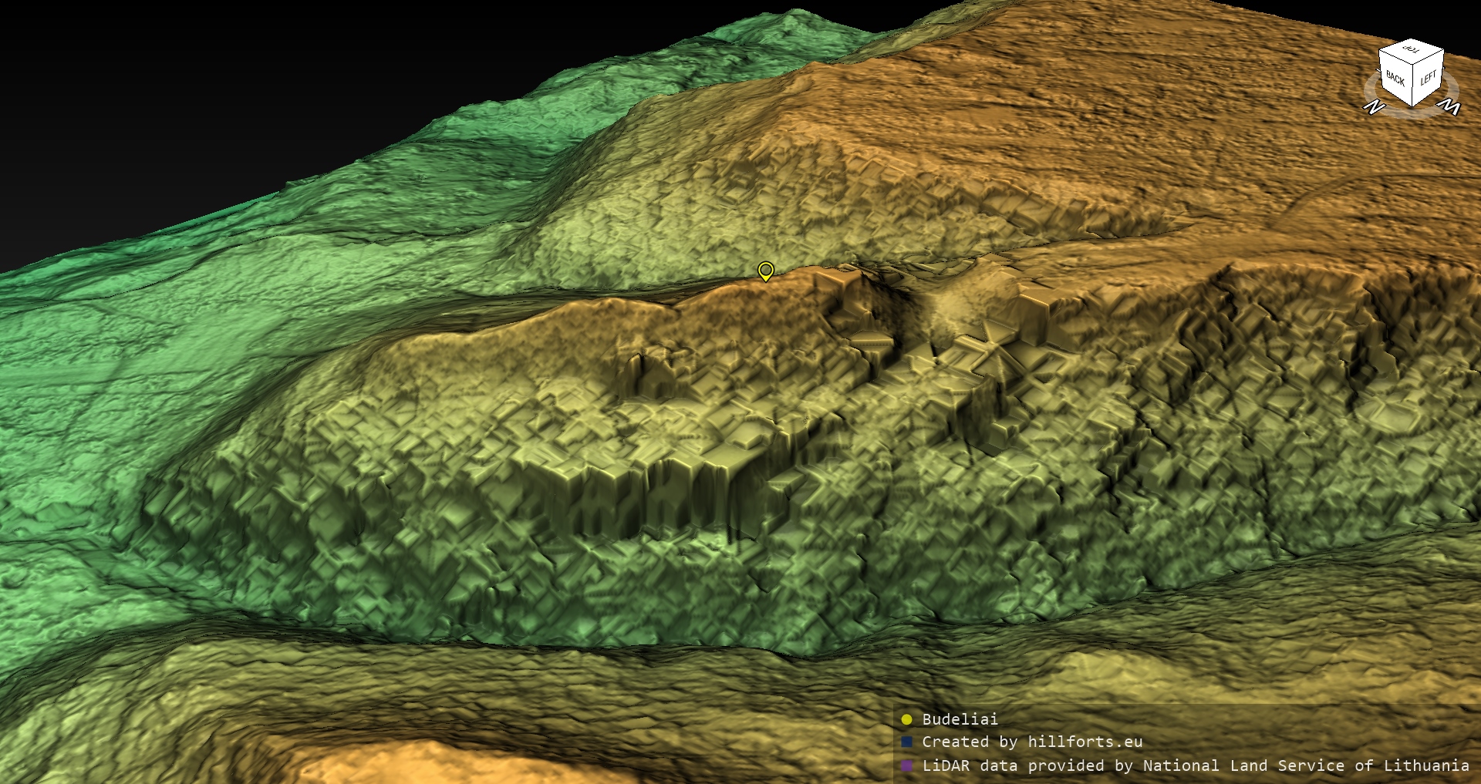Select the LEFT face of the view cube

click(1428, 78)
